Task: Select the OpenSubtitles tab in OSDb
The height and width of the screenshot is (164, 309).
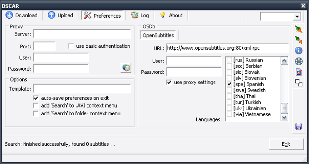Action: pyautogui.click(x=158, y=36)
